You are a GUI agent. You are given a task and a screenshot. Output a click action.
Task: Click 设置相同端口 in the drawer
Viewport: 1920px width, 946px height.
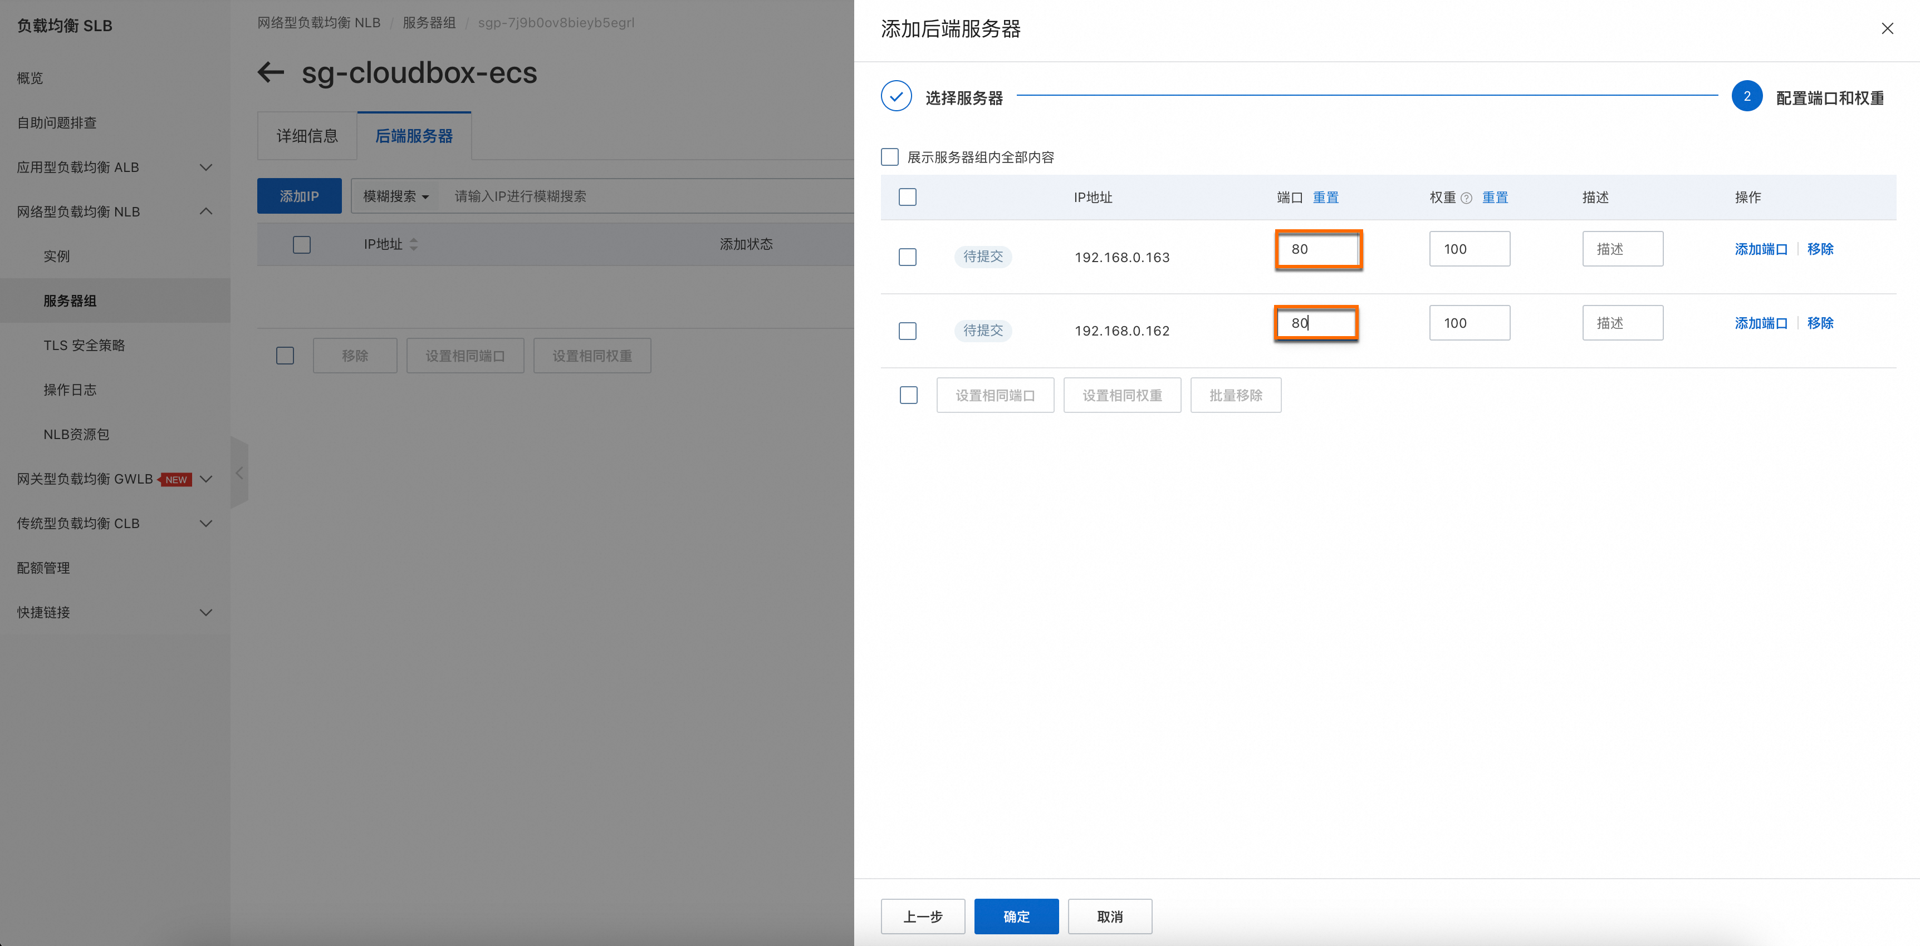995,395
